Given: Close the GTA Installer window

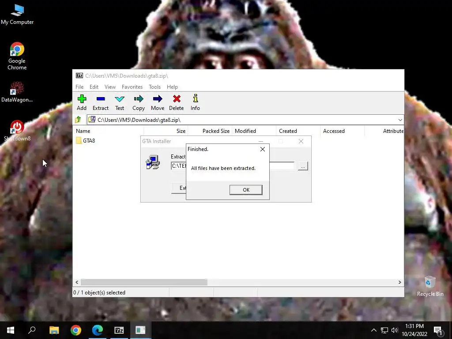Looking at the screenshot, I should (301, 141).
